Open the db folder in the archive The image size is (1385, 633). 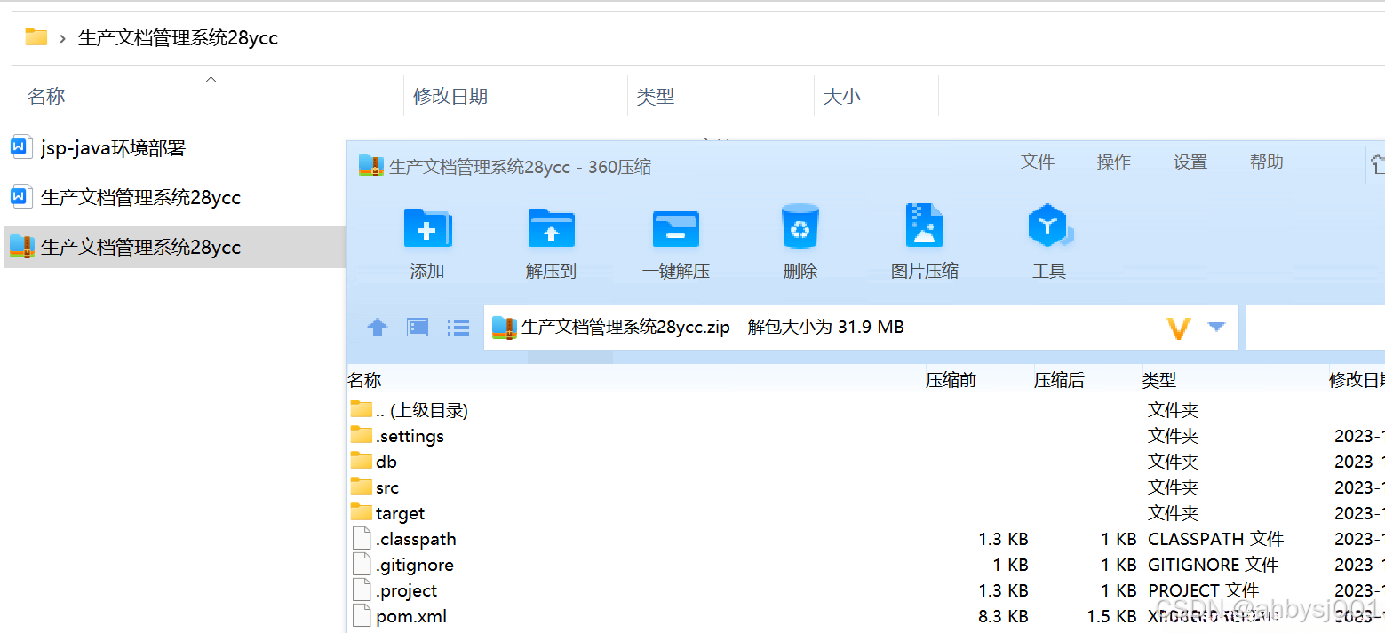[x=384, y=461]
